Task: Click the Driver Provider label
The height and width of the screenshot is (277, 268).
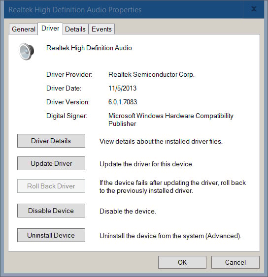Action: click(69, 75)
